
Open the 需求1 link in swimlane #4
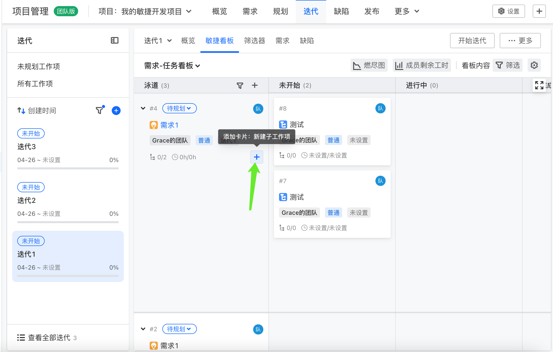(x=169, y=125)
